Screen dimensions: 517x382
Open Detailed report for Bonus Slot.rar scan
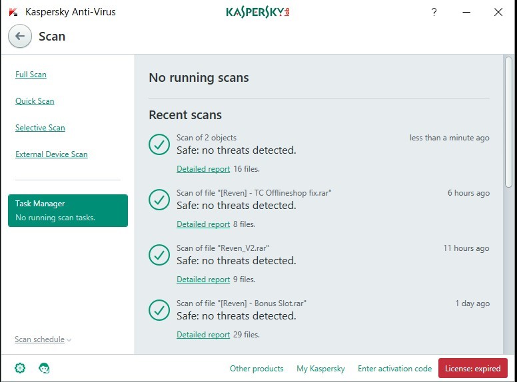point(203,335)
